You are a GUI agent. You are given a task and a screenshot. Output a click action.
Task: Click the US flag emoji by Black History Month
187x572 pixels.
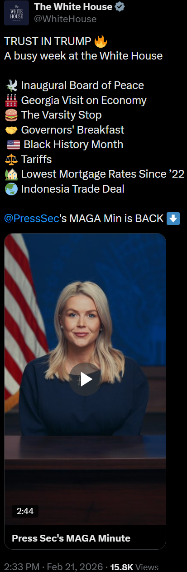14,144
